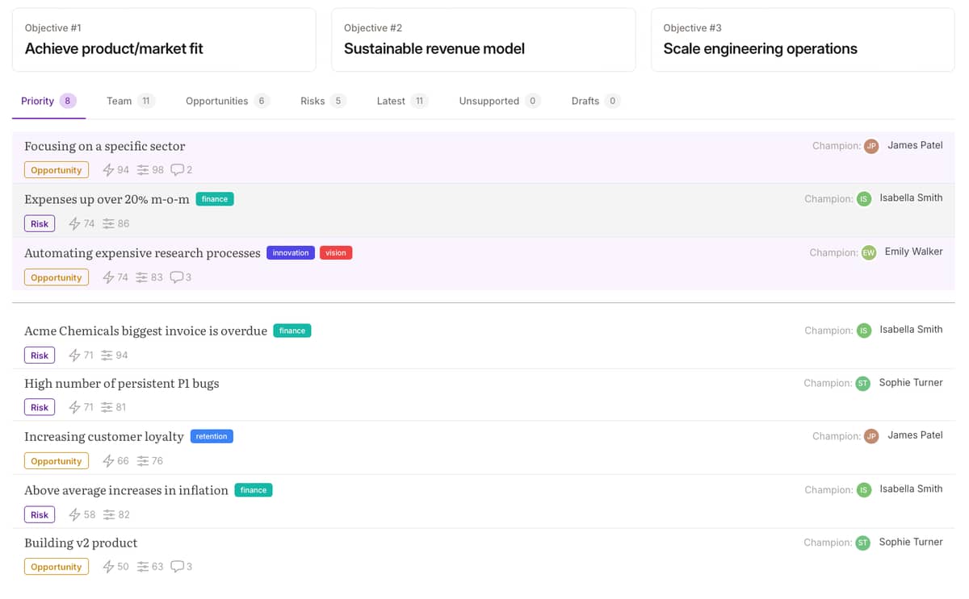Screen dimensions: 969x599
Task: Click comment icon on Focusing on sector row
Action: pyautogui.click(x=177, y=170)
